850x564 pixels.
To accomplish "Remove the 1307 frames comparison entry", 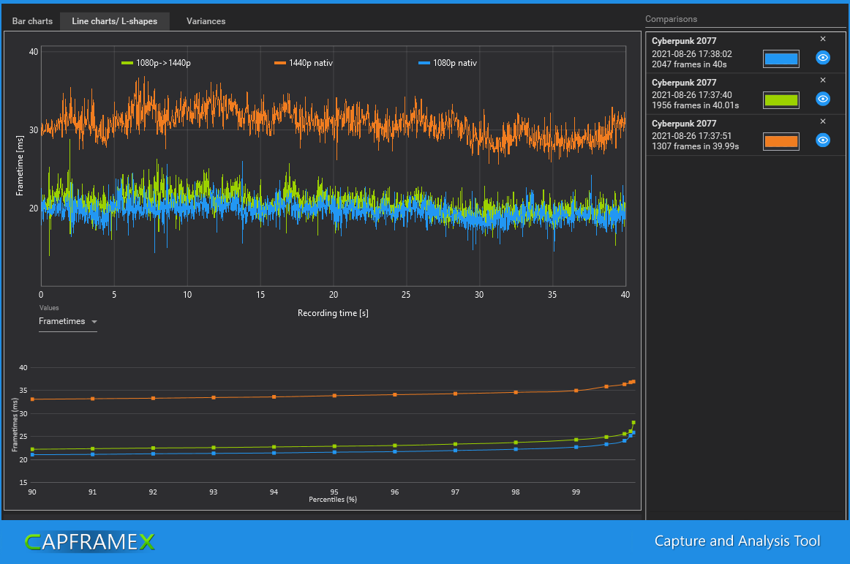I will 822,121.
